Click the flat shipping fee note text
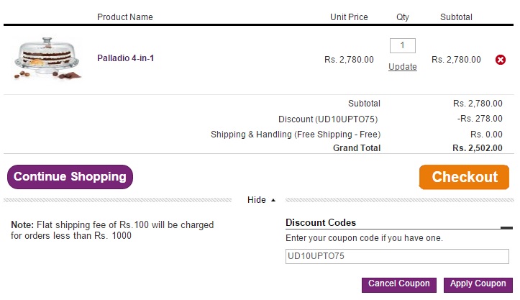This screenshot has height=300, width=520. (112, 230)
